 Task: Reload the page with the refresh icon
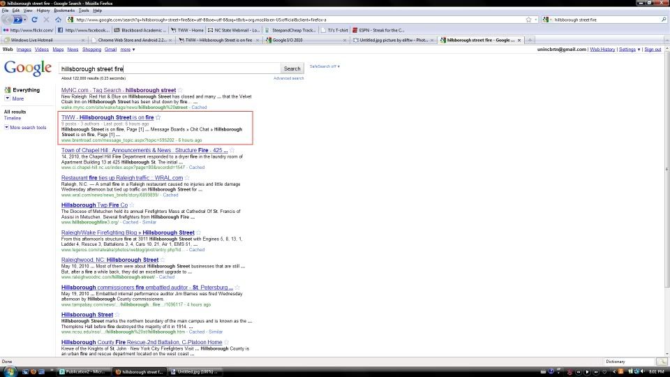click(35, 20)
